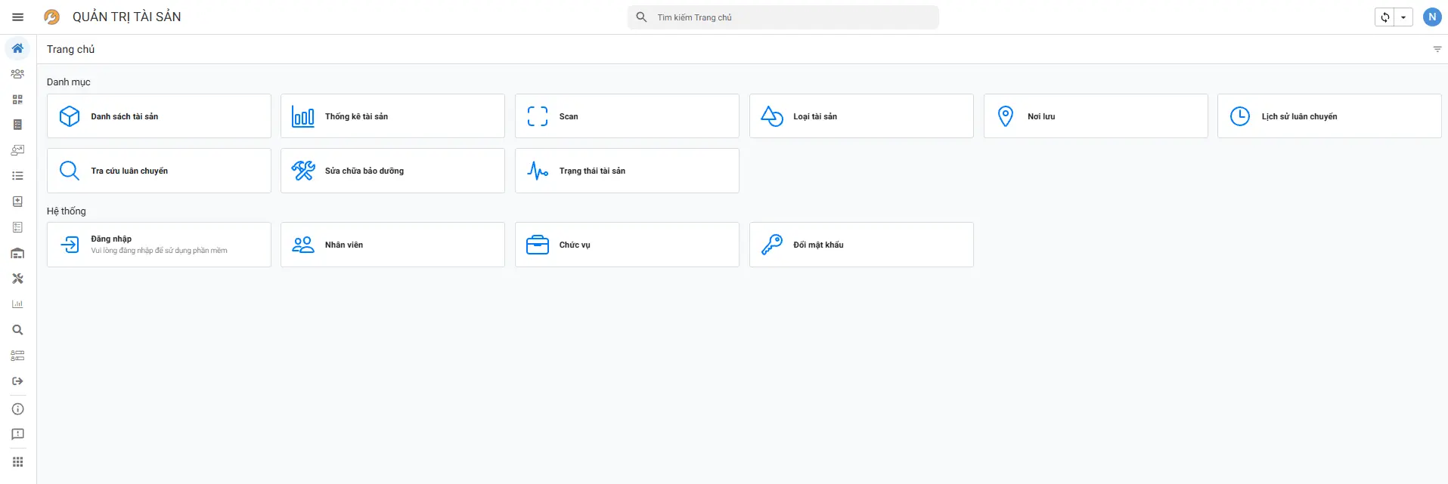Click the filter icon on Trang chủ bar
The height and width of the screenshot is (484, 1448).
[1437, 49]
